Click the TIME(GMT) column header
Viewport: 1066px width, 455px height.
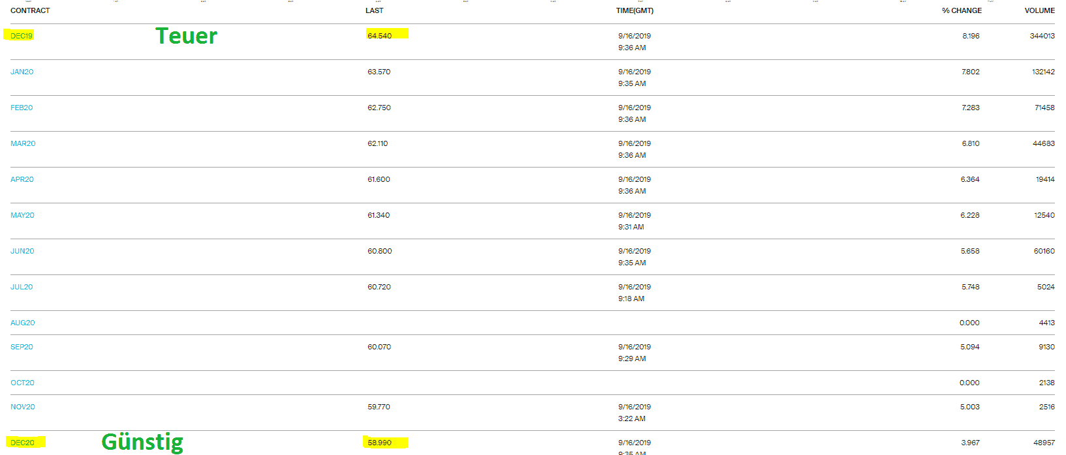point(635,10)
